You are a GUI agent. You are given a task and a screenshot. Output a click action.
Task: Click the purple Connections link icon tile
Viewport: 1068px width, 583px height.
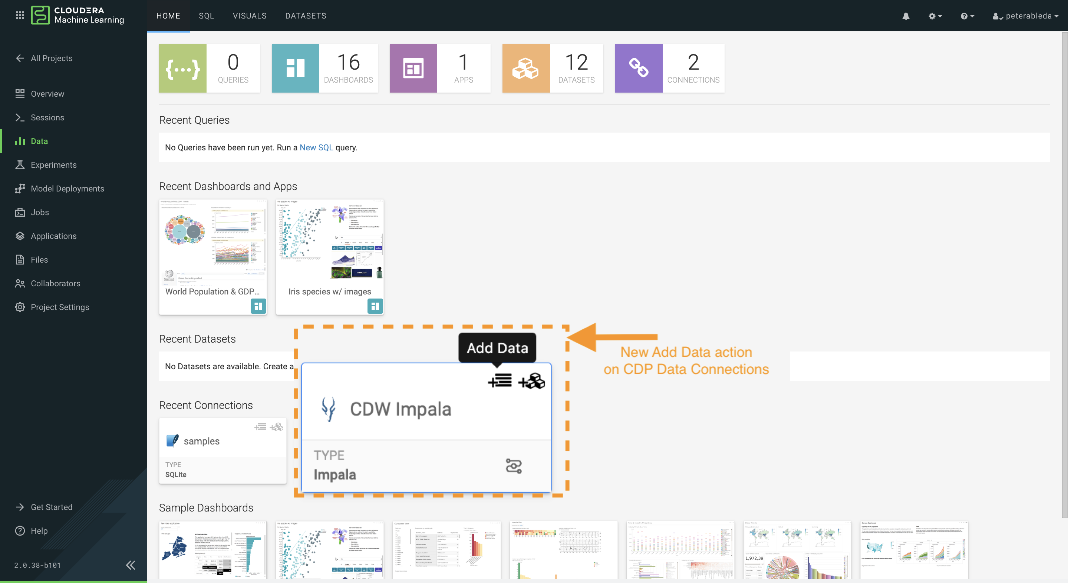639,68
